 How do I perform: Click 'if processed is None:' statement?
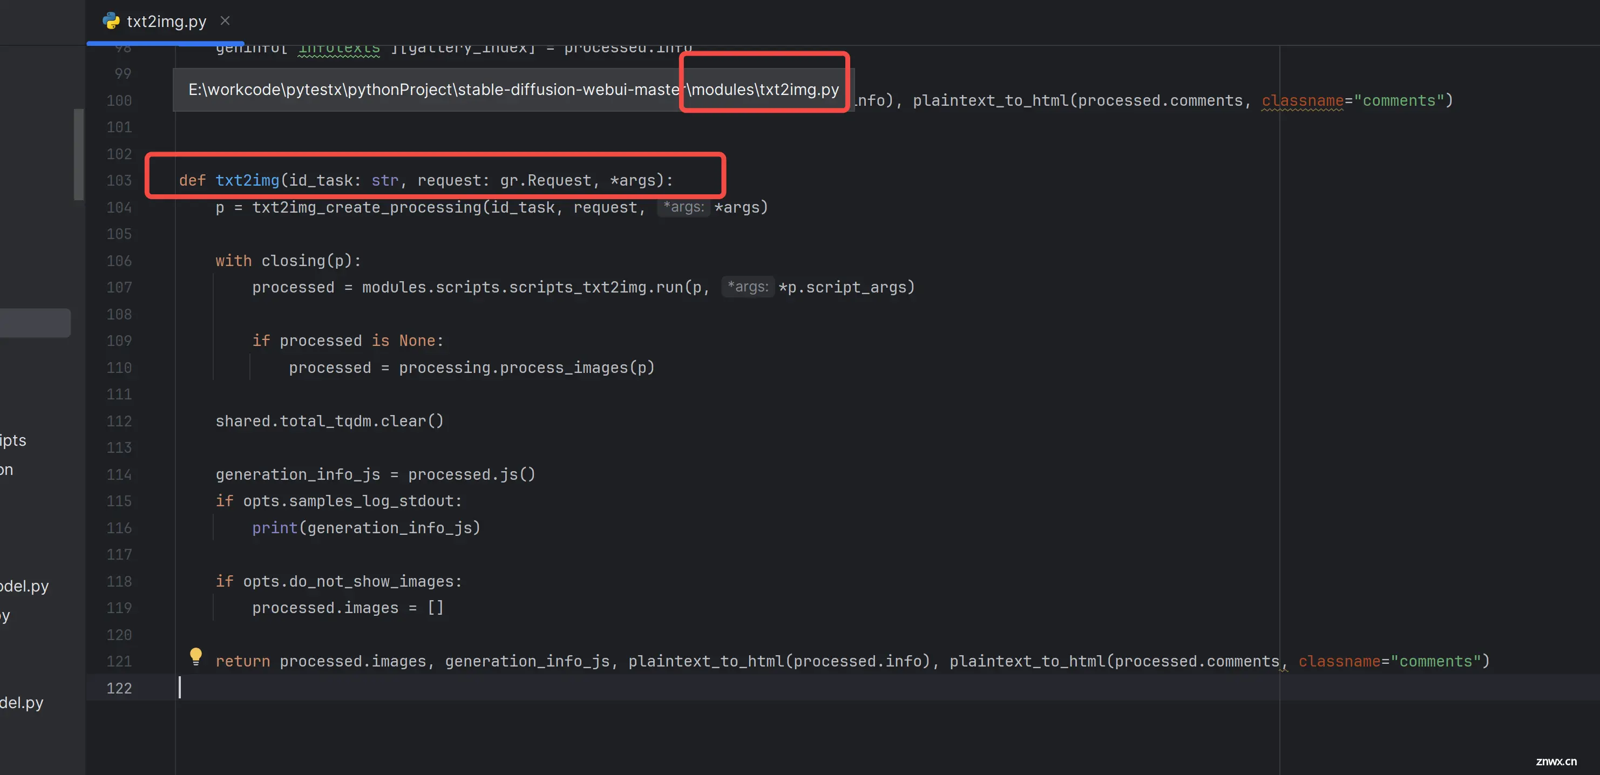click(348, 341)
